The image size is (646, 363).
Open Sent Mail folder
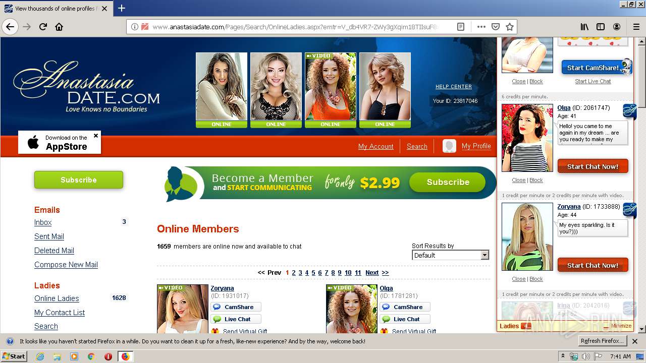click(x=49, y=236)
